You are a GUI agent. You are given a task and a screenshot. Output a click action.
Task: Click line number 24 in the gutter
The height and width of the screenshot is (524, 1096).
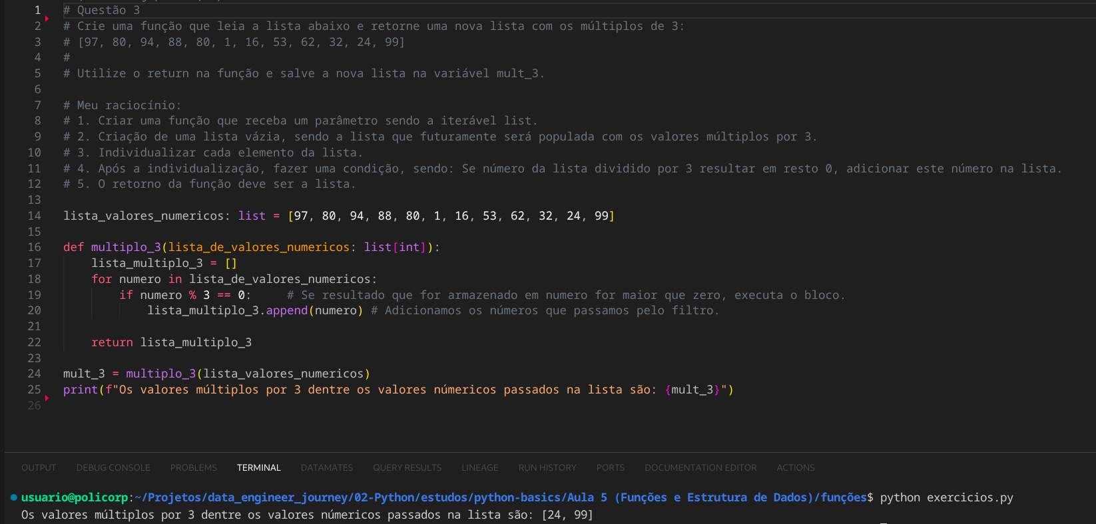click(x=35, y=374)
